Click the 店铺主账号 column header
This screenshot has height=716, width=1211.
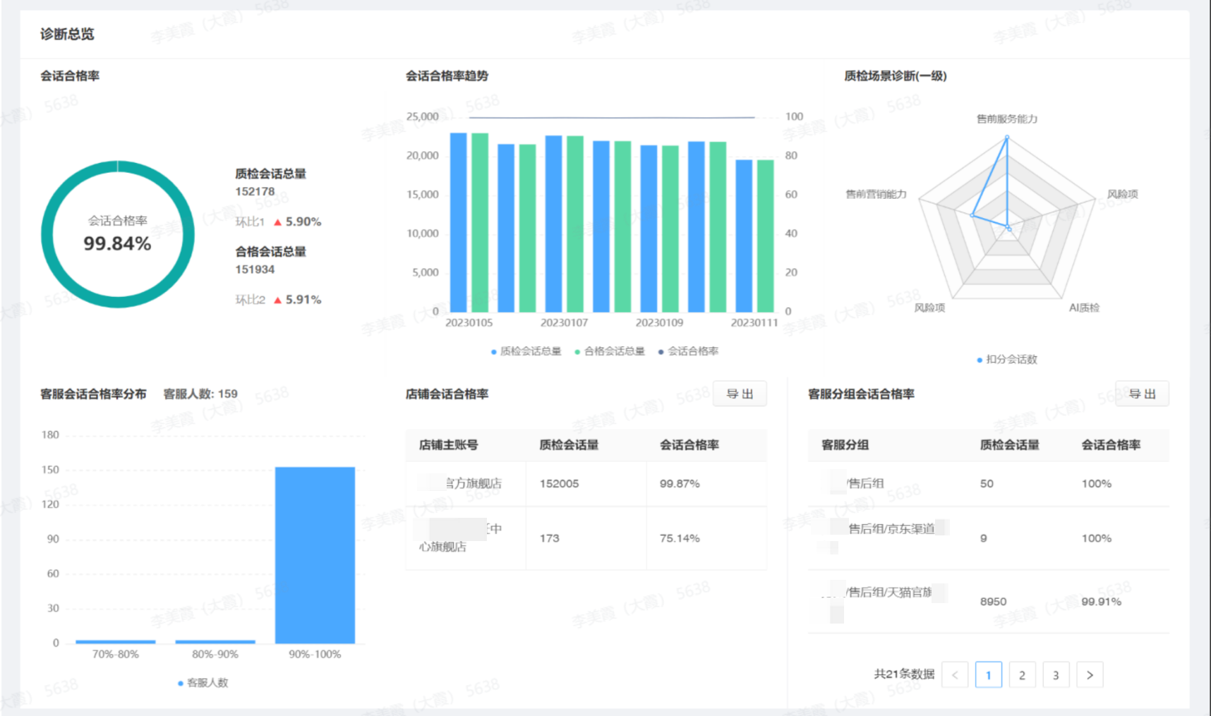point(449,445)
